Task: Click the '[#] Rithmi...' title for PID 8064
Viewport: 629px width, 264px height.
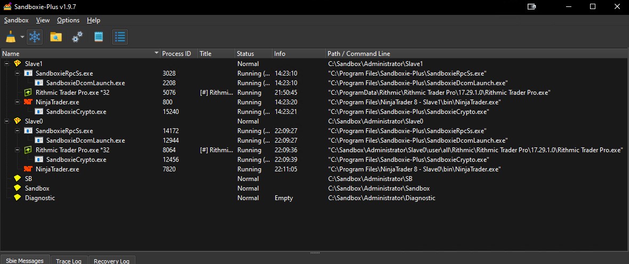Action: click(216, 150)
